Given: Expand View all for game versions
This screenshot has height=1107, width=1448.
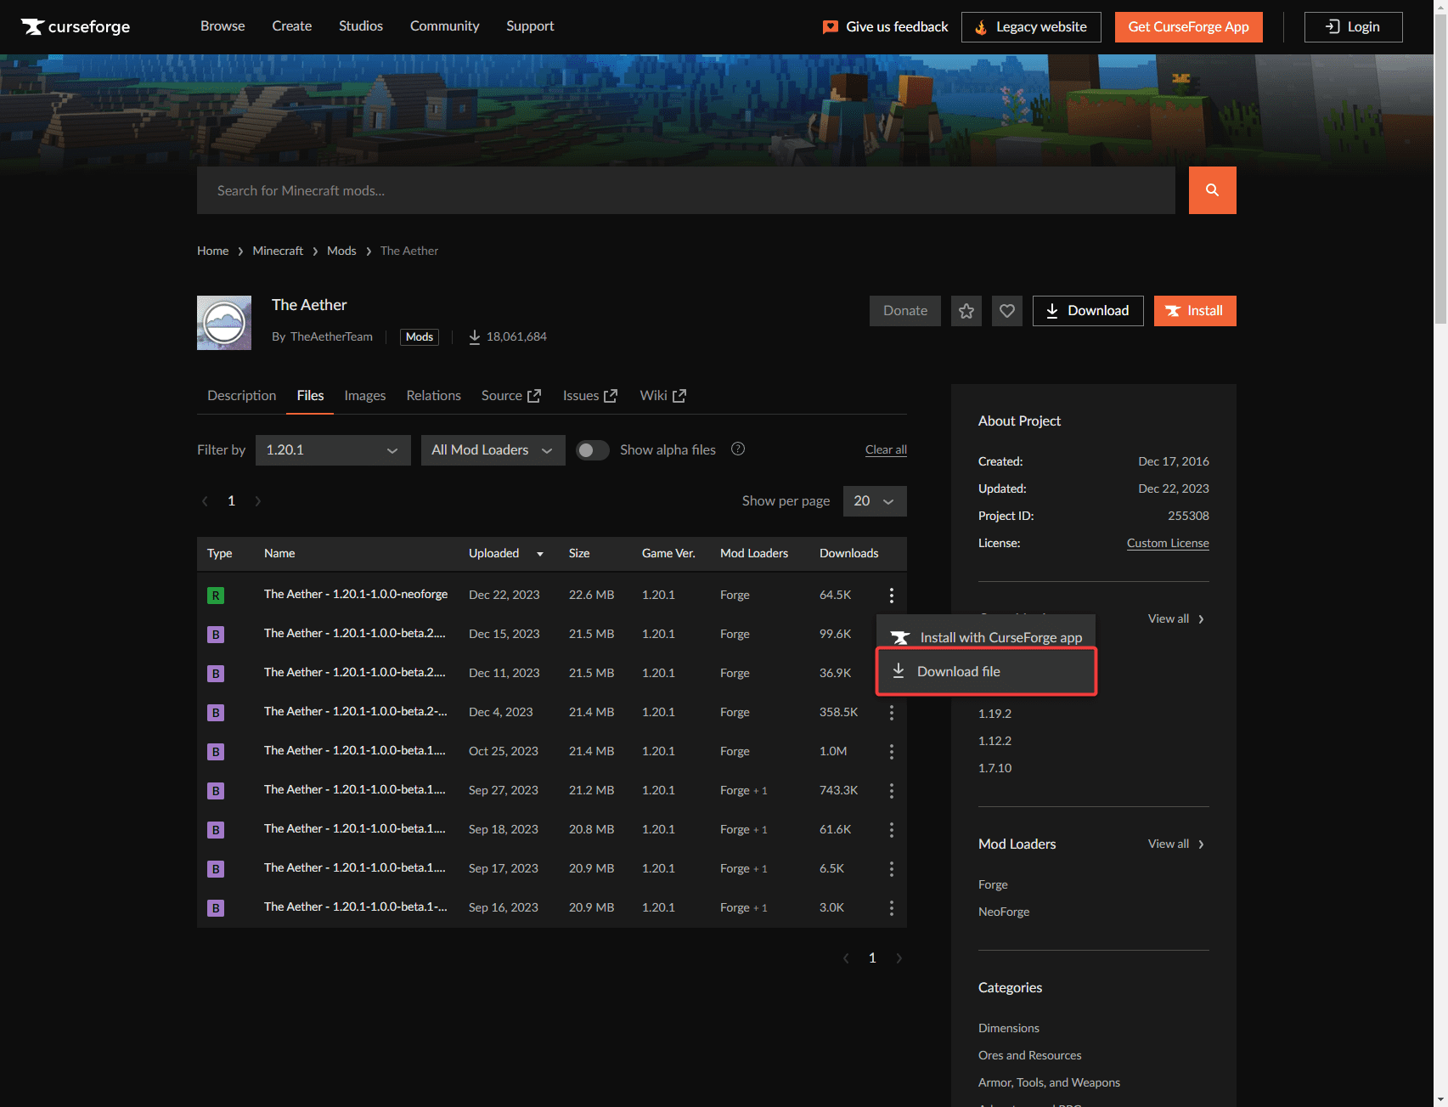Looking at the screenshot, I should pos(1176,618).
